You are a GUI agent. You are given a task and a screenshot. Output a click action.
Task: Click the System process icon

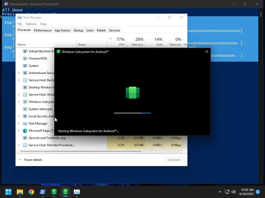click(25, 66)
